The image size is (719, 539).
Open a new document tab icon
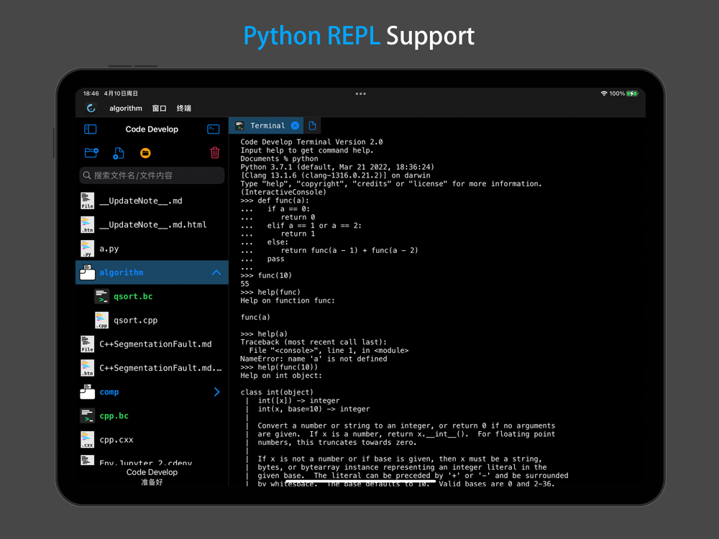pos(312,126)
